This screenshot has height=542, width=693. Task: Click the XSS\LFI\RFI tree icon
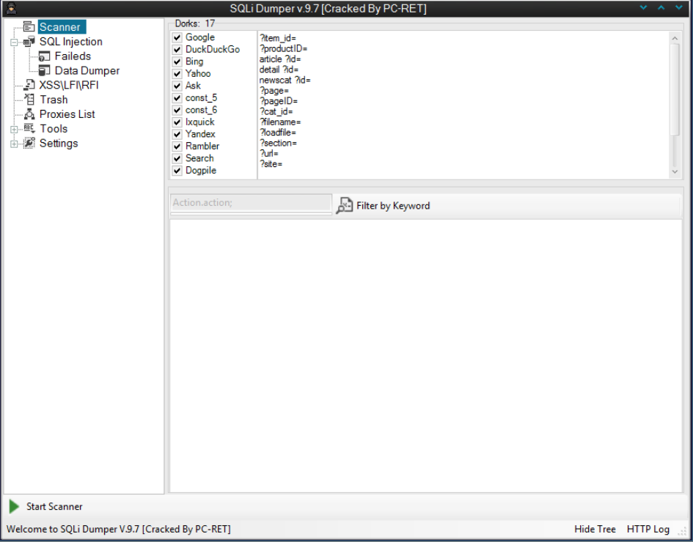(29, 85)
